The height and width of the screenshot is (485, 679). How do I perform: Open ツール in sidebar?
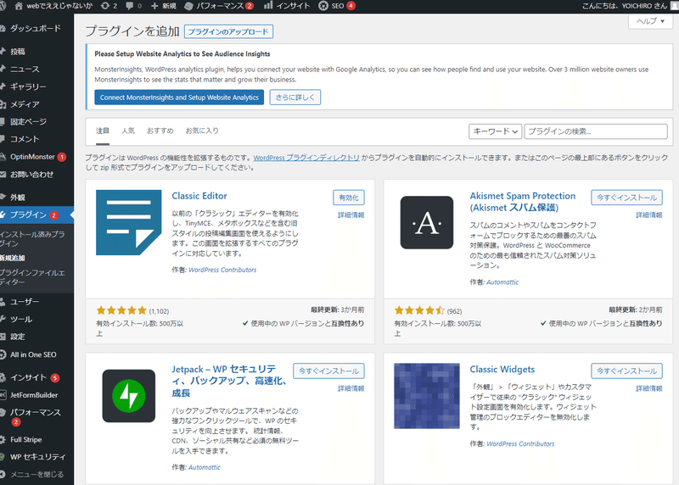(x=21, y=320)
